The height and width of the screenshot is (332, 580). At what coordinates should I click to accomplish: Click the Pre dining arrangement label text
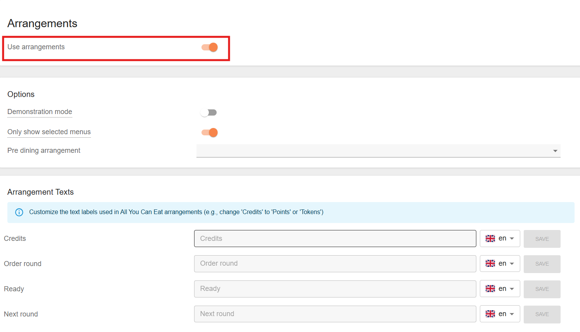click(44, 150)
